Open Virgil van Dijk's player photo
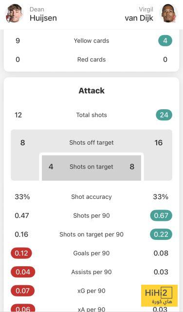The image size is (183, 312). point(168,13)
